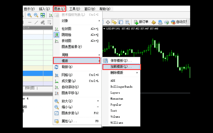Toggle 图表平移(H) chart shift

(x=77, y=93)
